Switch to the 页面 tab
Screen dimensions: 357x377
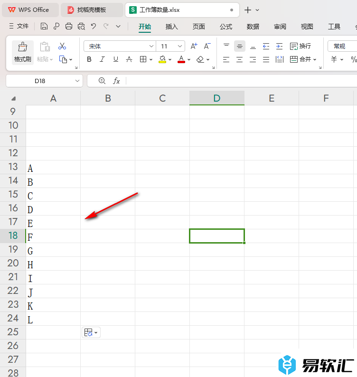pos(199,27)
